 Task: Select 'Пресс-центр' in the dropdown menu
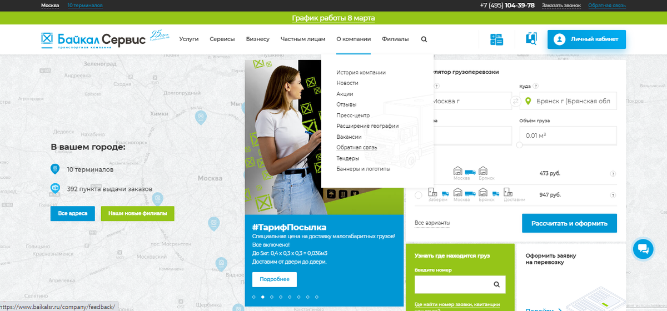click(353, 116)
